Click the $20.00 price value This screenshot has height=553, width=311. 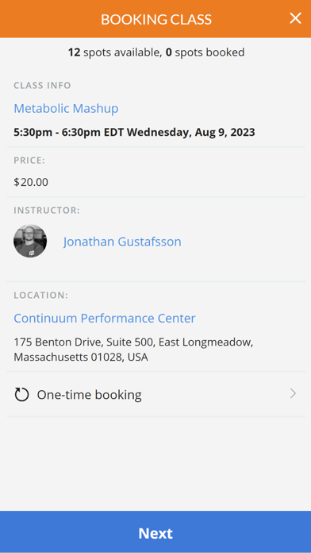pos(31,182)
